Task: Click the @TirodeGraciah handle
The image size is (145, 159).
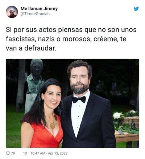Action: pos(35,14)
